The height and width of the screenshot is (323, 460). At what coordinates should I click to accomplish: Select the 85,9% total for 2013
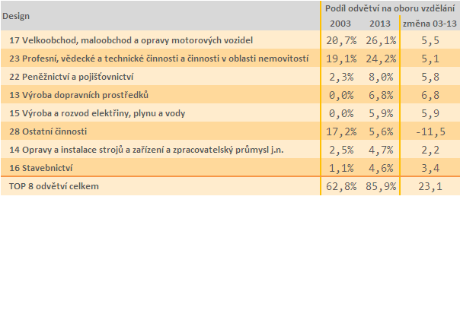click(381, 186)
